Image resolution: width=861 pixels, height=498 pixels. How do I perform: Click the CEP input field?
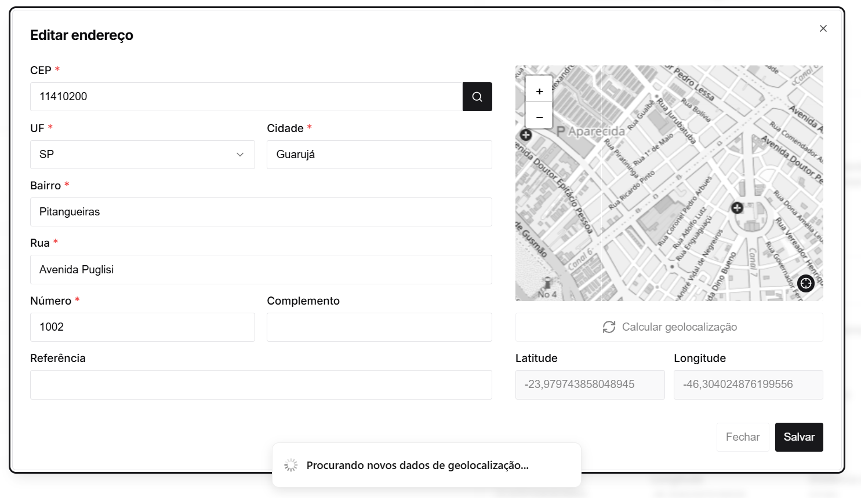[x=246, y=97]
